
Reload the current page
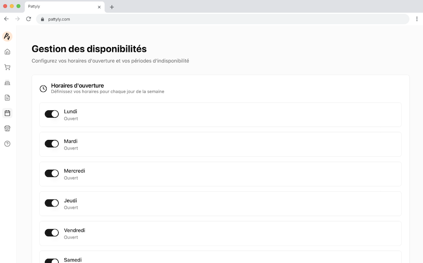pos(29,19)
